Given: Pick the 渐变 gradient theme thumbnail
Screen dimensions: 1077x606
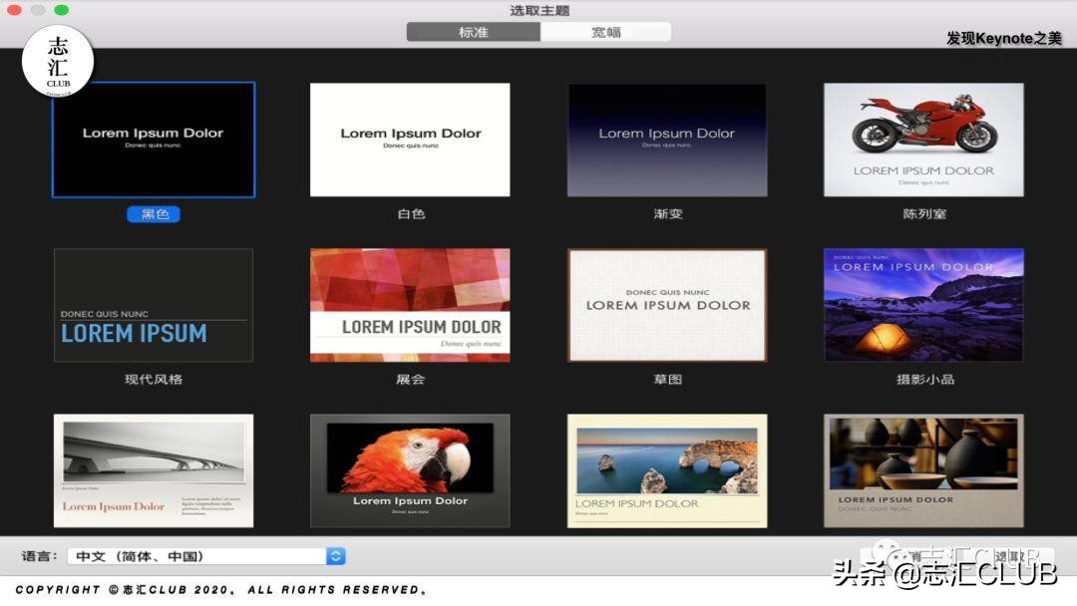Looking at the screenshot, I should click(x=667, y=140).
